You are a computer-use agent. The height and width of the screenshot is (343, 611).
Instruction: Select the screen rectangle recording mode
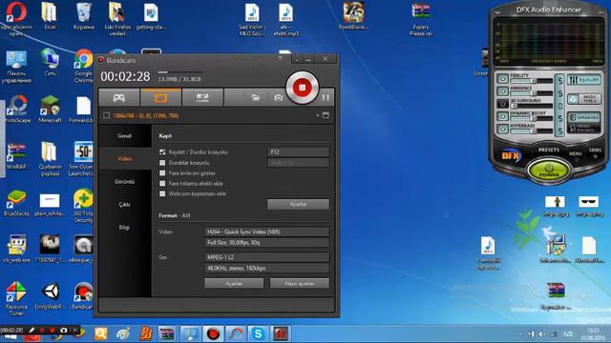pyautogui.click(x=160, y=97)
